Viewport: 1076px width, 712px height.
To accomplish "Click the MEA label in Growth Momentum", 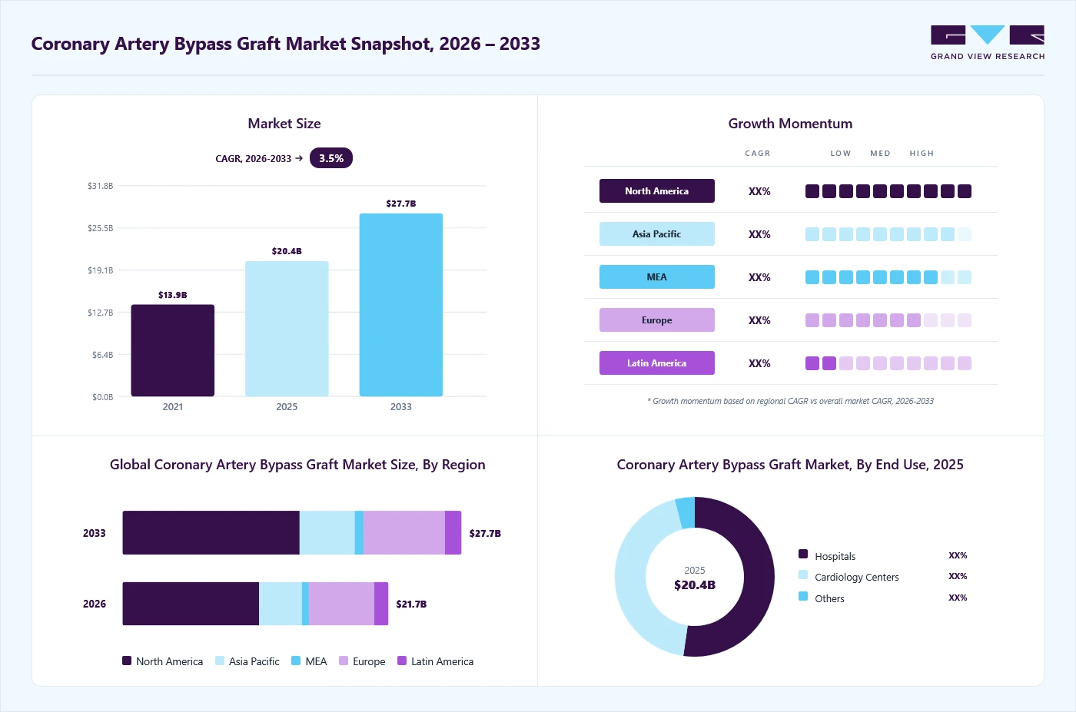I will tap(657, 277).
